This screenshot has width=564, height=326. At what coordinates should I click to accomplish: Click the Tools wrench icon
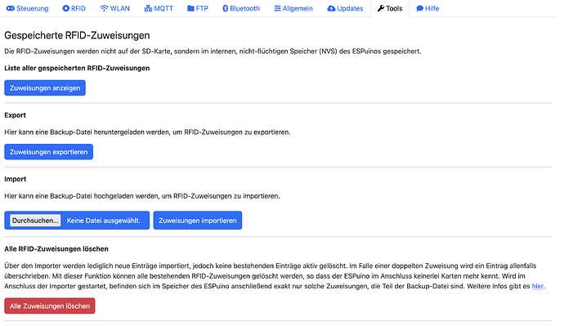click(x=381, y=8)
